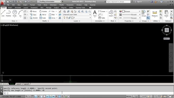The image size is (174, 98).
Task: Toggle Object Snap in status bar
Action: [41, 96]
